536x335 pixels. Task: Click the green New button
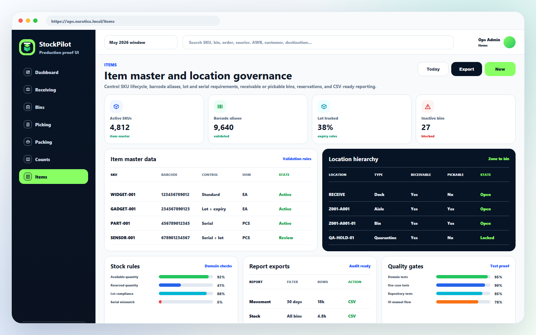point(500,69)
